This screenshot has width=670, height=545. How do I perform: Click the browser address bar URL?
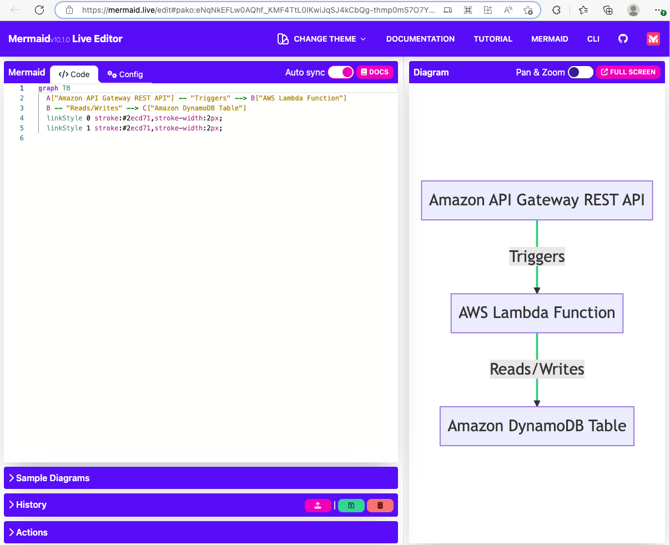tap(258, 10)
